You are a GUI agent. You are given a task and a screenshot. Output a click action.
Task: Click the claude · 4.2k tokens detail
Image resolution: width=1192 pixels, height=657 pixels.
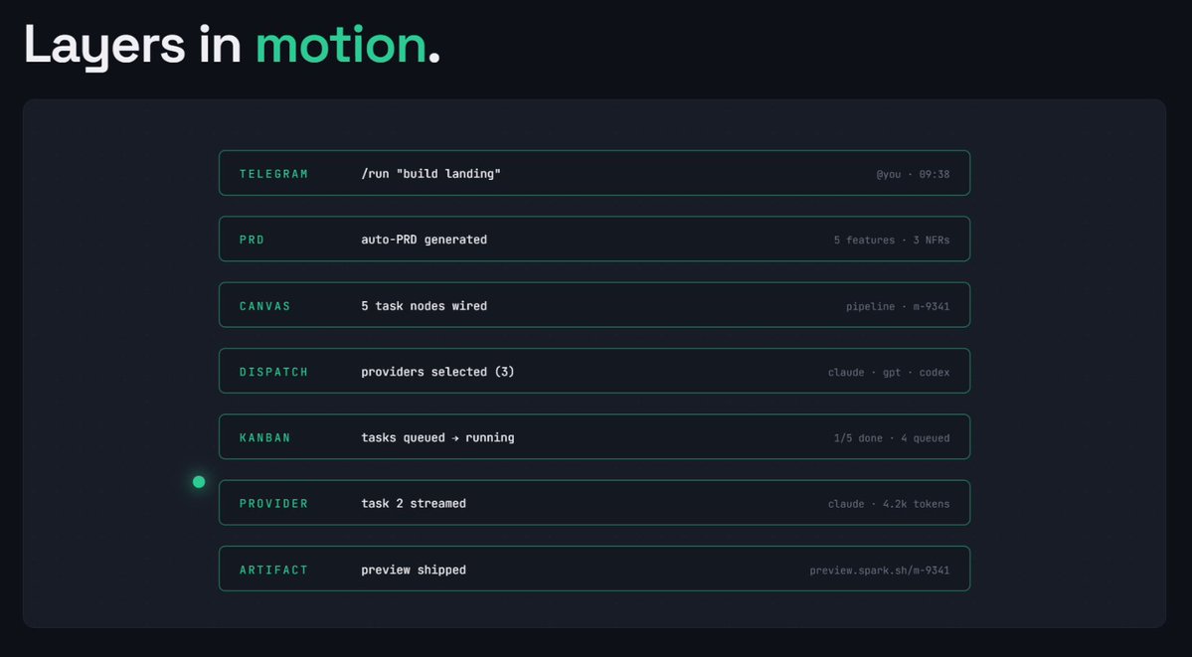click(888, 504)
